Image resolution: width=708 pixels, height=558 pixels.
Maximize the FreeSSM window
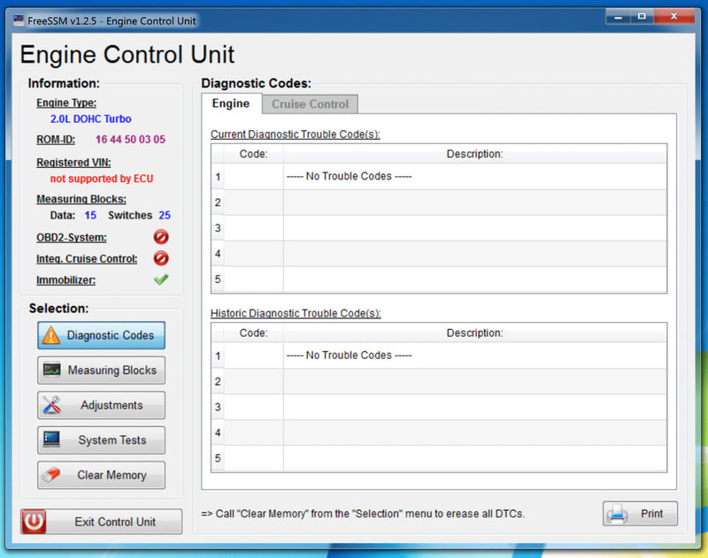pos(642,17)
